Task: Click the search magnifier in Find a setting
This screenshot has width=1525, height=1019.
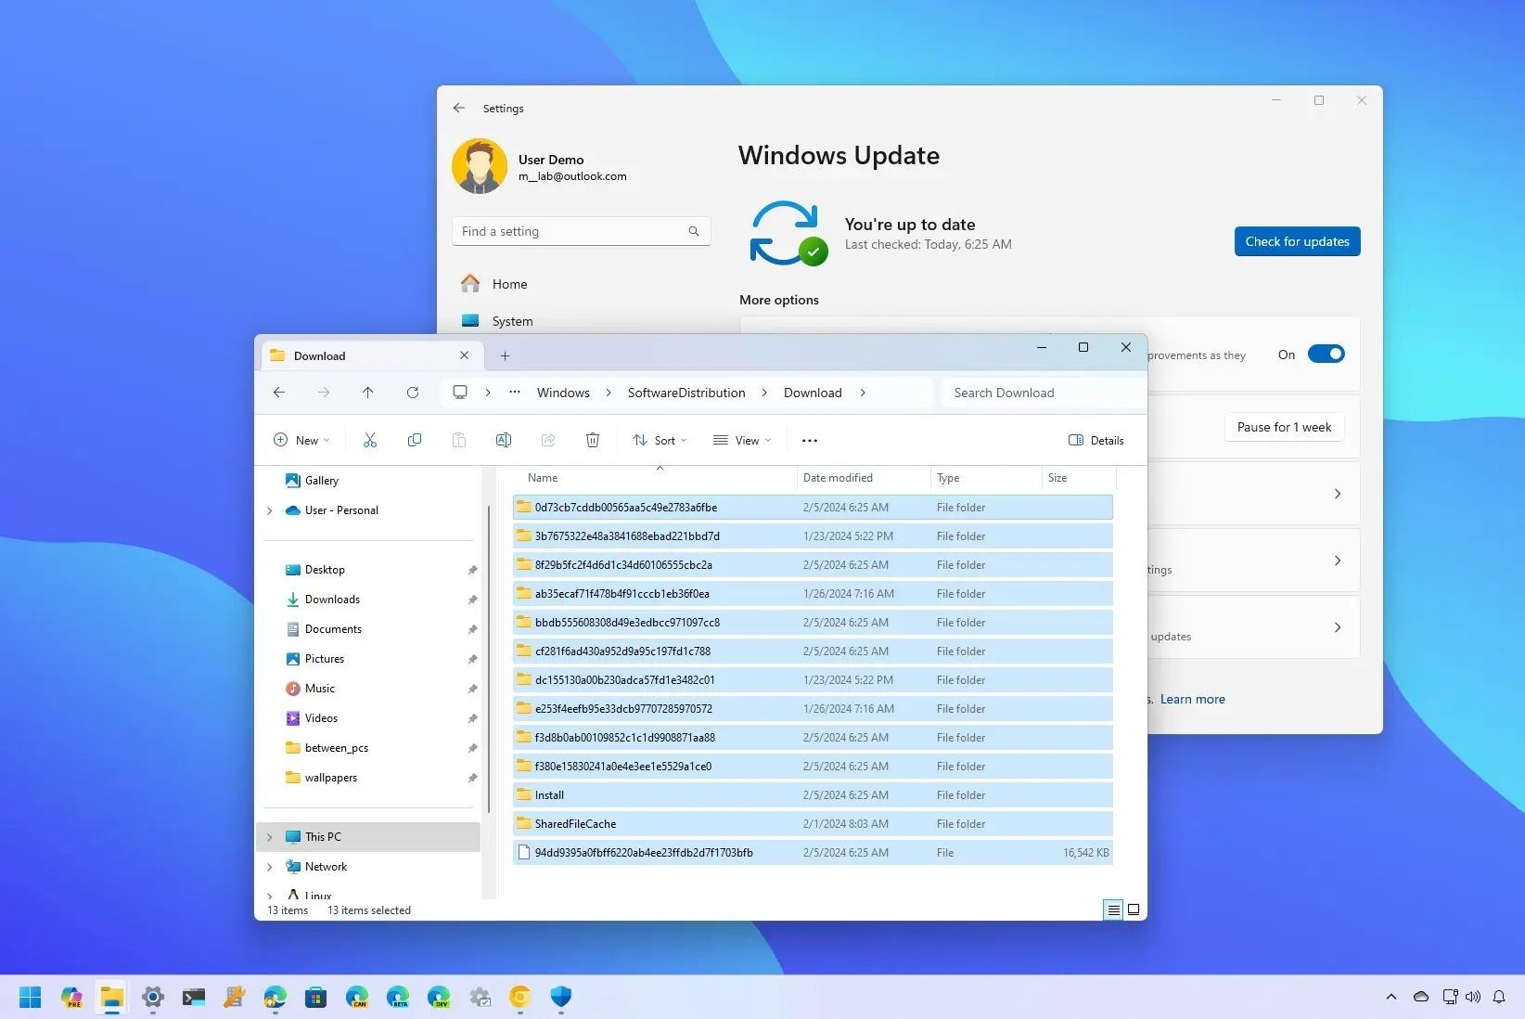Action: [x=694, y=231]
